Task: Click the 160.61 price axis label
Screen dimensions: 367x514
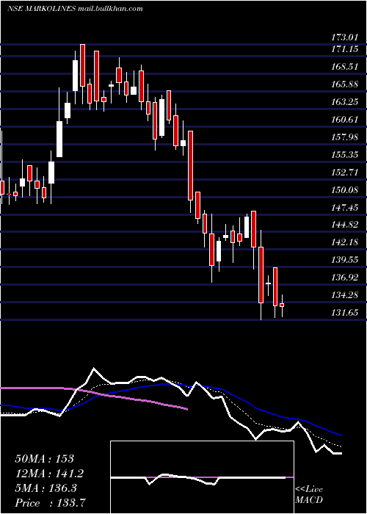Action: pyautogui.click(x=344, y=119)
